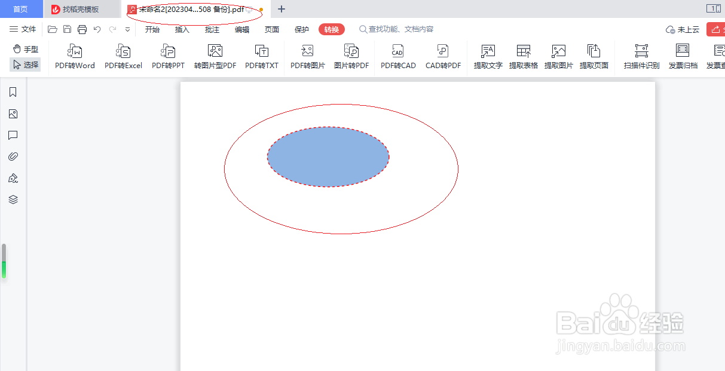Screen dimensions: 725x371
Task: Click the save icon in quick toolbar
Action: pyautogui.click(x=68, y=29)
